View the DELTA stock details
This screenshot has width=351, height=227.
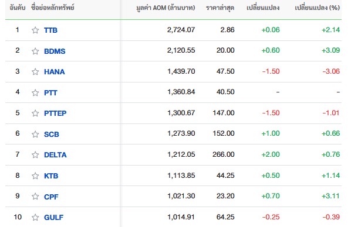[x=55, y=154]
